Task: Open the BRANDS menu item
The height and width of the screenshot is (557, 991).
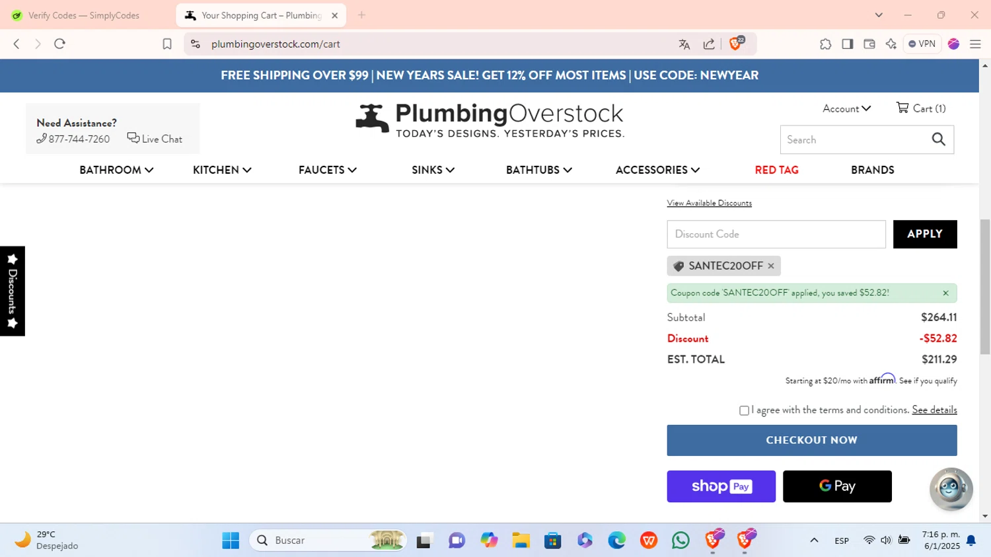Action: 873,170
